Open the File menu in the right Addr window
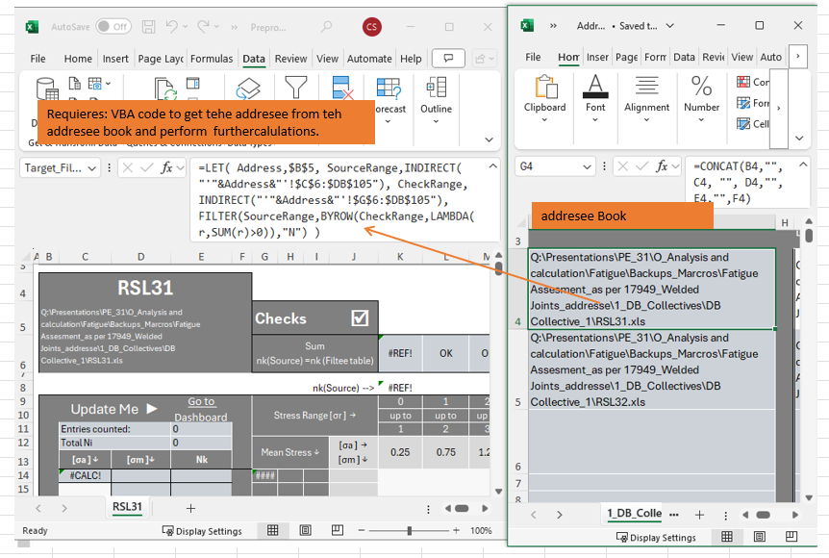 click(533, 57)
